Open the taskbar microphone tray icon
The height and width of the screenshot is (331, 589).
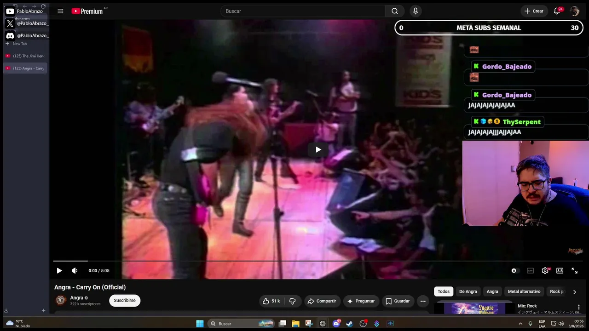(531, 324)
